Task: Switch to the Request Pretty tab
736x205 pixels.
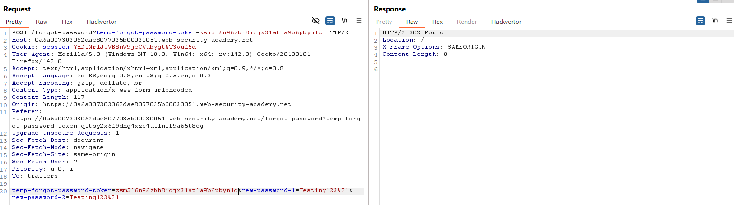Action: [x=14, y=22]
